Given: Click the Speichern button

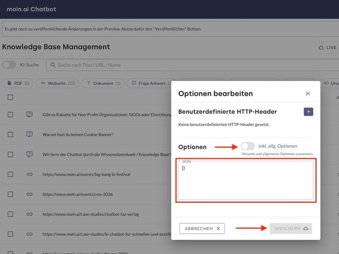Looking at the screenshot, I should [290, 229].
